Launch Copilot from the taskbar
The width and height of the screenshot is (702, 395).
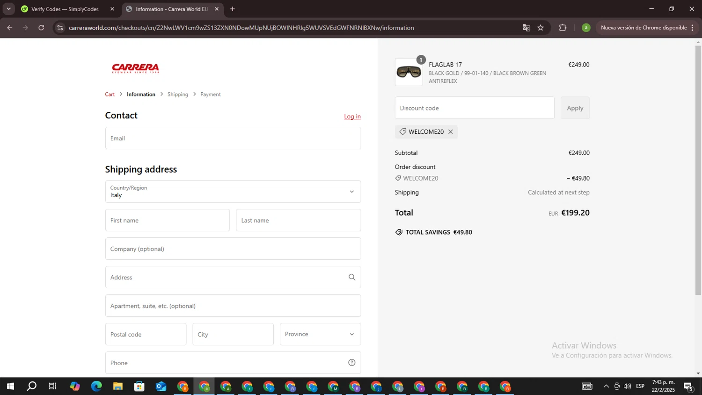pyautogui.click(x=75, y=387)
